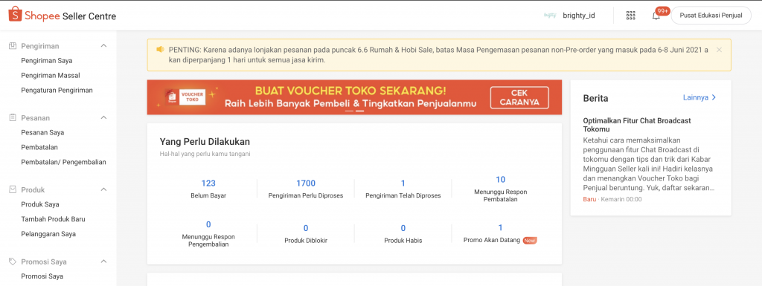Click the Pengiriman section icon
Viewport: 762px width, 286px height.
13,46
